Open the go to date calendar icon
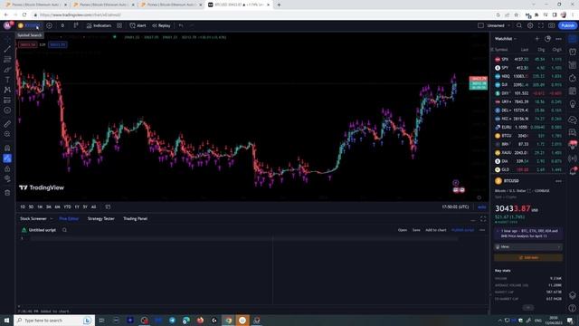 [x=108, y=207]
